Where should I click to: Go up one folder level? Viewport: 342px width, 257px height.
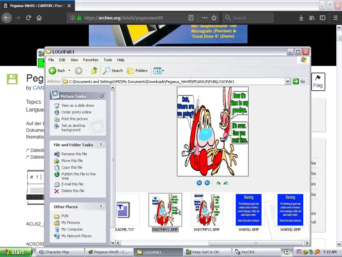[95, 71]
